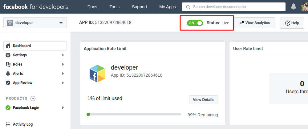Click the Dashboard house icon
Screen dimensions: 308x129
pos(8,46)
